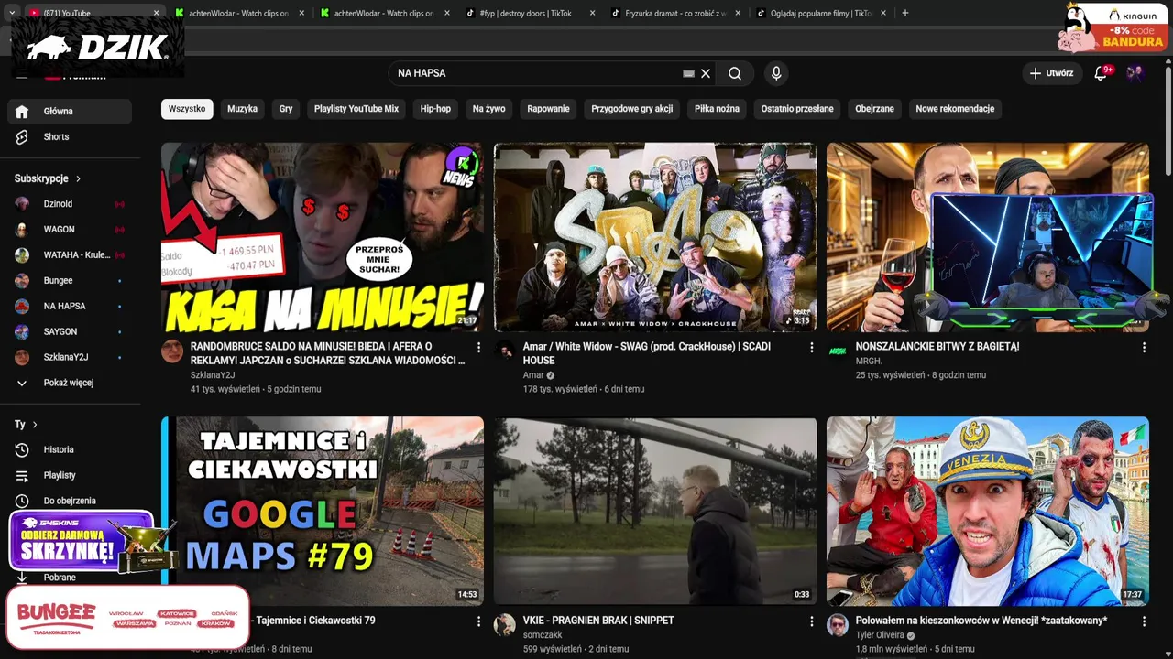The height and width of the screenshot is (659, 1173).
Task: Open Bungee channel subscription
Action: click(x=70, y=281)
